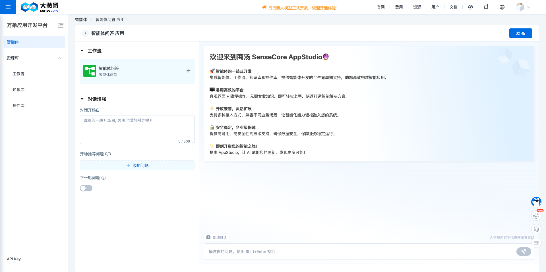Open help tooltip next to 下一轮问题
Viewport: 546px width, 272px height.
coord(104,178)
